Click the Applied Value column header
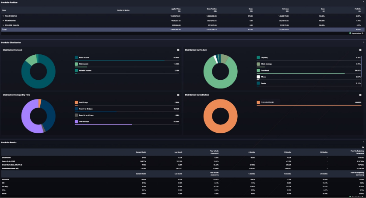Viewport: 366px width, 198px height. 176,10
